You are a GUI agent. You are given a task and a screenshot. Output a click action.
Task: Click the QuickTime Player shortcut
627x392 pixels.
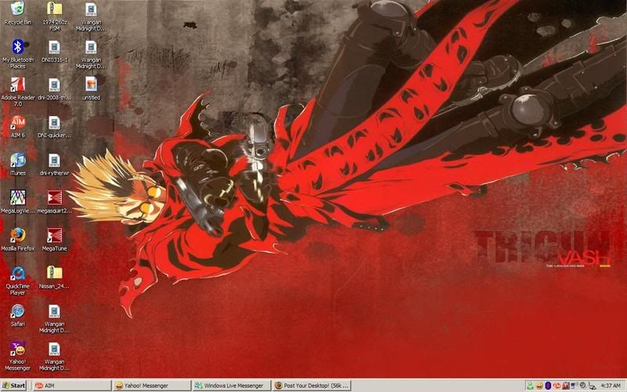(17, 274)
